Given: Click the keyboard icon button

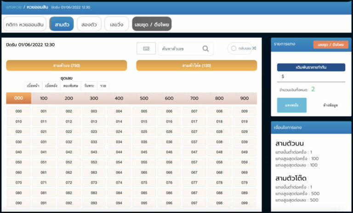Looking at the screenshot, I should click(x=146, y=49).
